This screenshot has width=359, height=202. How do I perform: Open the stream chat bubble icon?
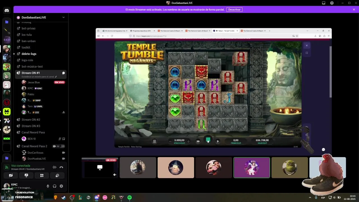coord(323,150)
